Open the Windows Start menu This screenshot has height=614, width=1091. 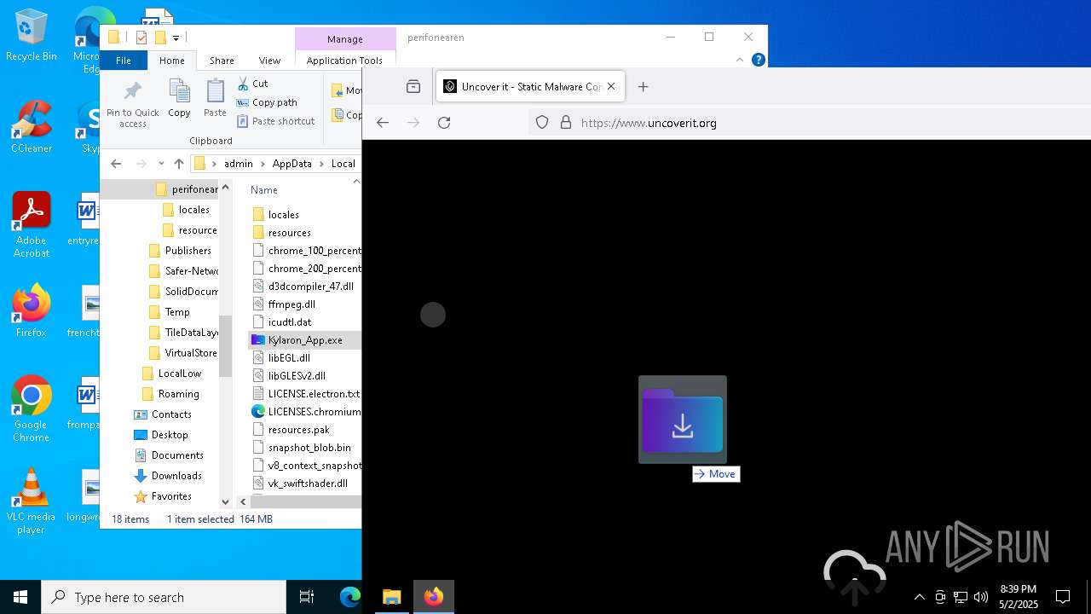[20, 597]
